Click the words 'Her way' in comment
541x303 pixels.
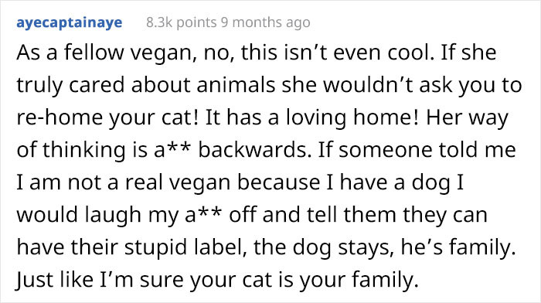pyautogui.click(x=467, y=118)
